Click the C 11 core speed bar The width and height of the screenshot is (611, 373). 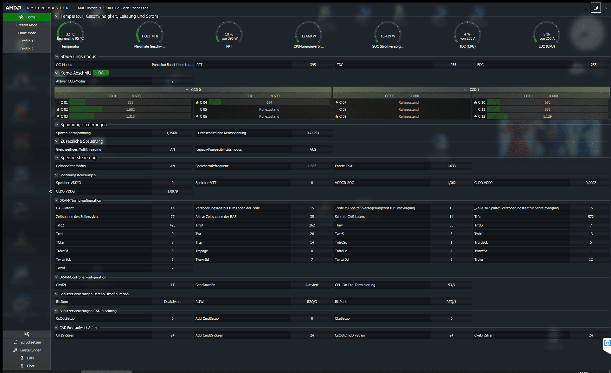(547, 109)
